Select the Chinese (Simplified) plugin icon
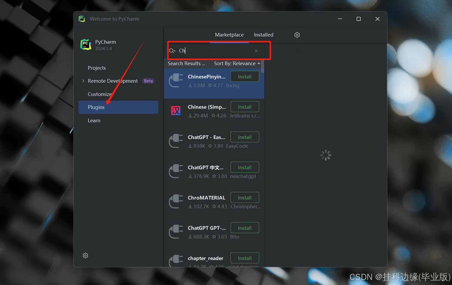 pyautogui.click(x=176, y=111)
